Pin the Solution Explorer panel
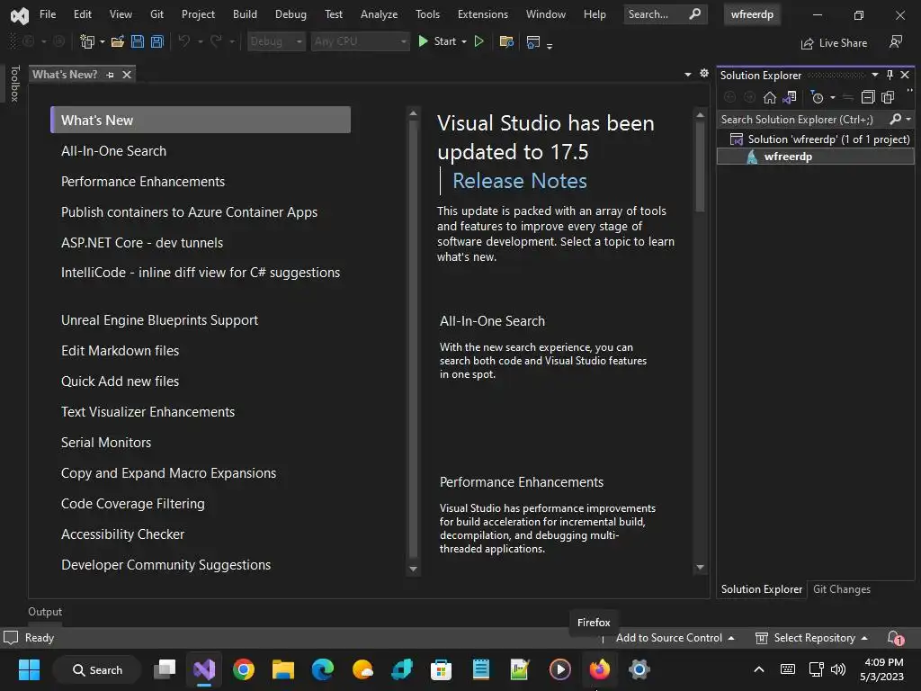The height and width of the screenshot is (691, 921). point(890,75)
